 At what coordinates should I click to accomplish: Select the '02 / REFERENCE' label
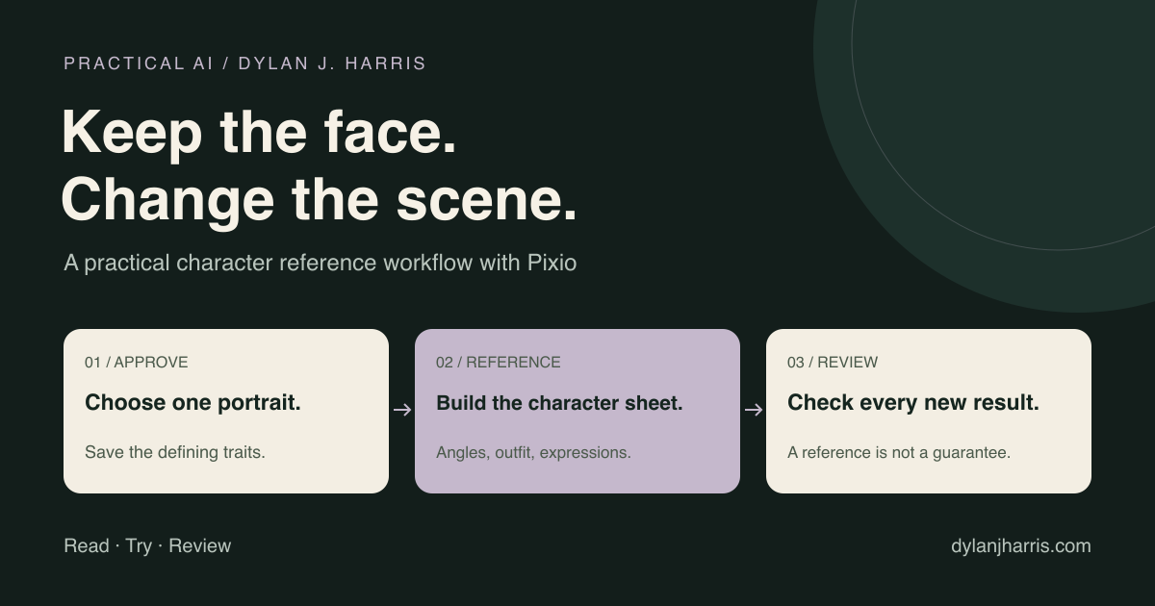click(x=498, y=363)
